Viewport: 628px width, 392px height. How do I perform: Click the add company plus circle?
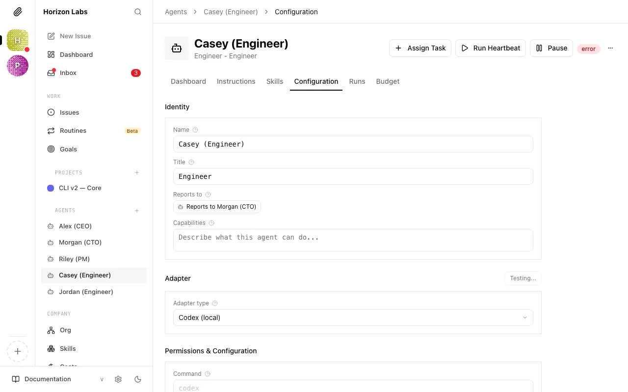[x=18, y=351]
